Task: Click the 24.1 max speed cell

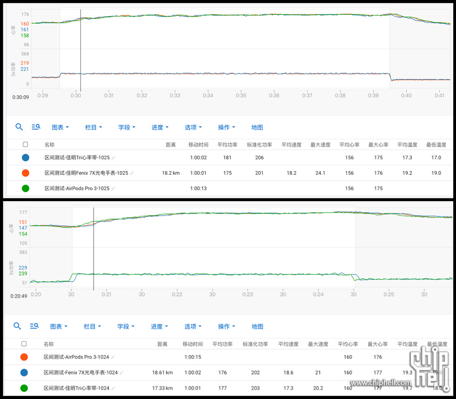Action: pos(320,173)
